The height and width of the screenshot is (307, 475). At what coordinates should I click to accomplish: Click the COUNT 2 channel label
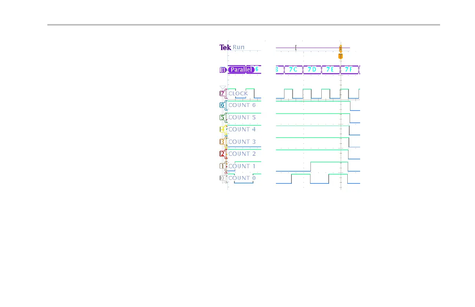[x=242, y=154]
